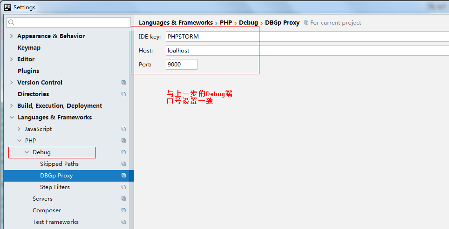Click the per-project icon beside DBGp Proxy

pos(123,176)
